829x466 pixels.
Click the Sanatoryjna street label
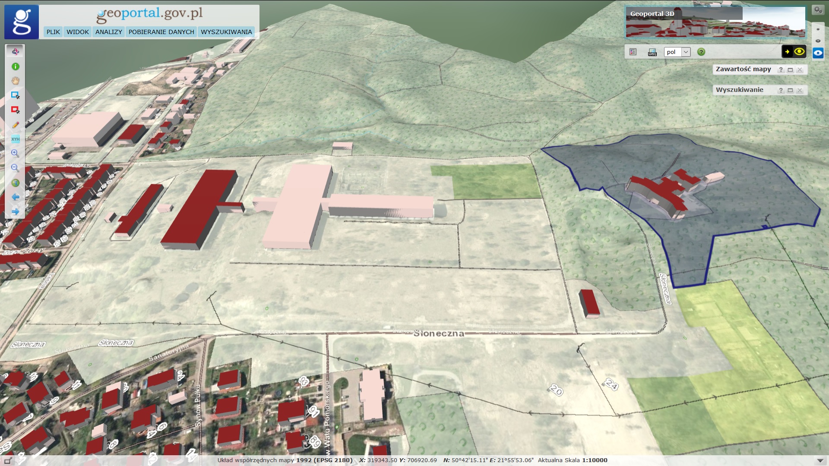[168, 353]
